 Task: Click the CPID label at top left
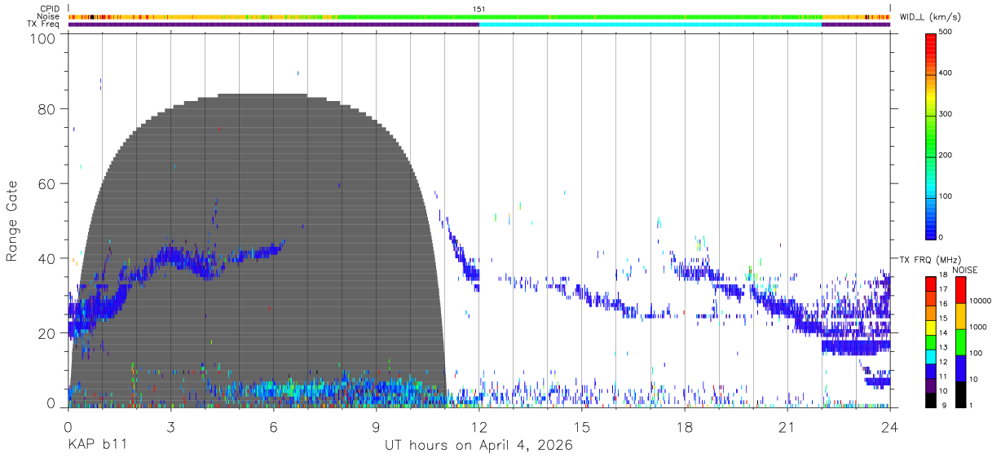50,9
